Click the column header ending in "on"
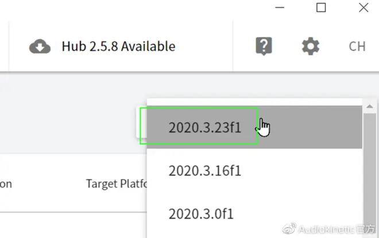The image size is (379, 238). coord(6,184)
